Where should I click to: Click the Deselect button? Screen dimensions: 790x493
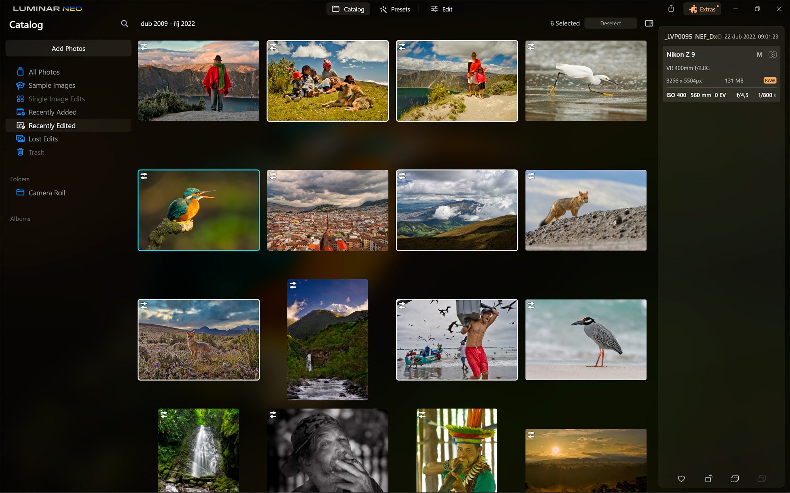610,23
